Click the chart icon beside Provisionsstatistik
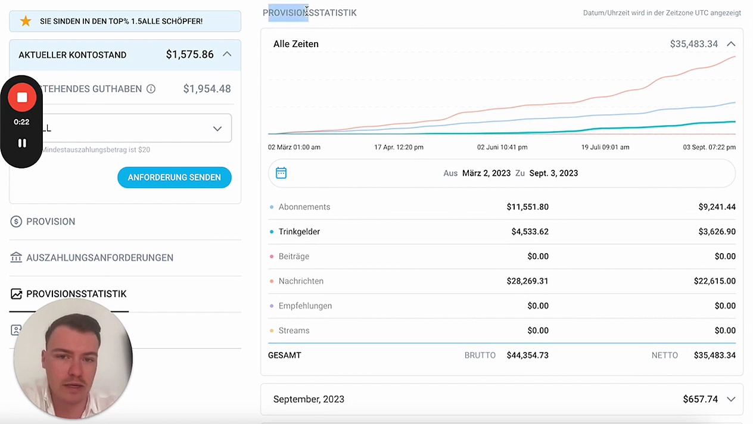The image size is (753, 424). point(16,294)
